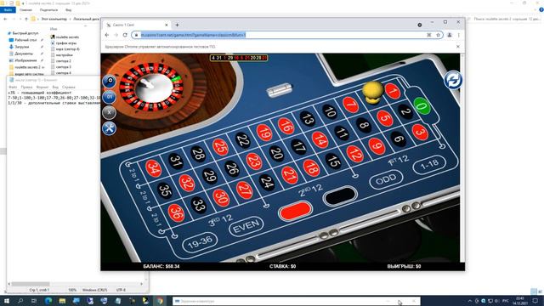The height and width of the screenshot is (306, 544).
Task: Bet on the EVEN field
Action: (246, 227)
